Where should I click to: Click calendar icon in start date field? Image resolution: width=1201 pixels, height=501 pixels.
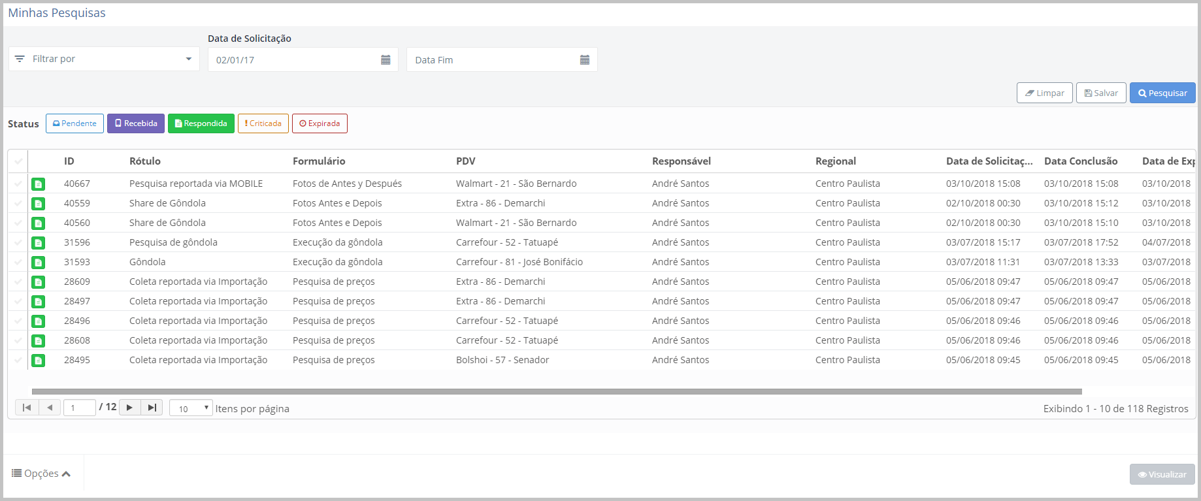click(x=386, y=60)
